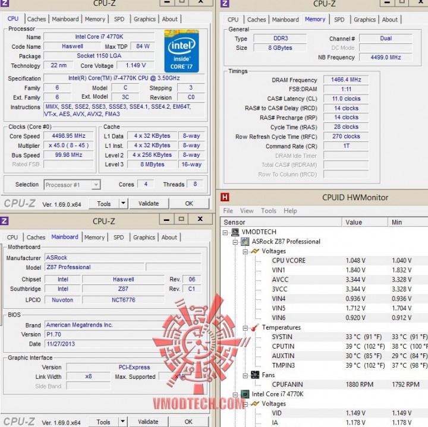Click the DRAM Frequency 1466.4 MHz value

tap(346, 80)
